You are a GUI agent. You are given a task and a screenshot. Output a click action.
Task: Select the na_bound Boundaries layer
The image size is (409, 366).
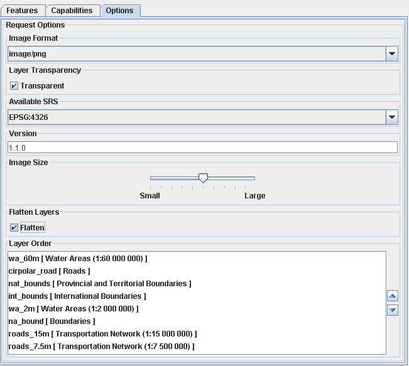[x=52, y=321]
